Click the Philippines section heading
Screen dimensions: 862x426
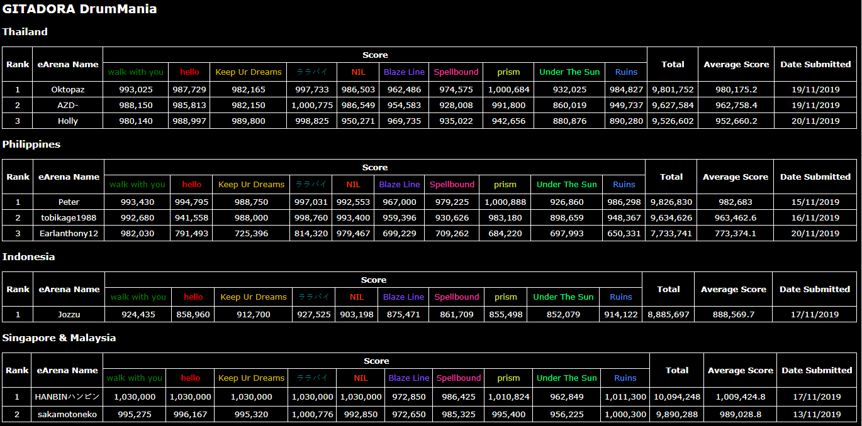(31, 145)
